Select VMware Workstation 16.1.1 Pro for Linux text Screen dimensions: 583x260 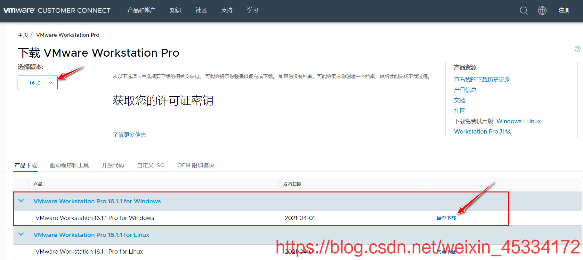(89, 252)
